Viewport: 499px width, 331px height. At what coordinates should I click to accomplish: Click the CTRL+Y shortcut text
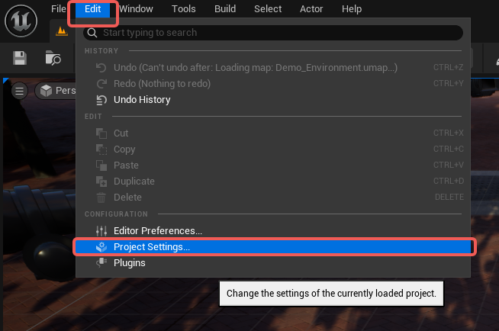pyautogui.click(x=449, y=83)
